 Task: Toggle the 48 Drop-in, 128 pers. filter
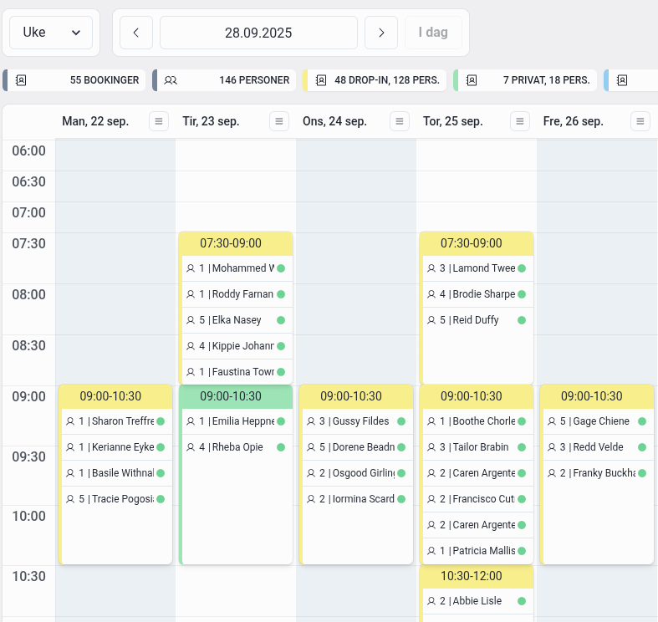[x=375, y=80]
